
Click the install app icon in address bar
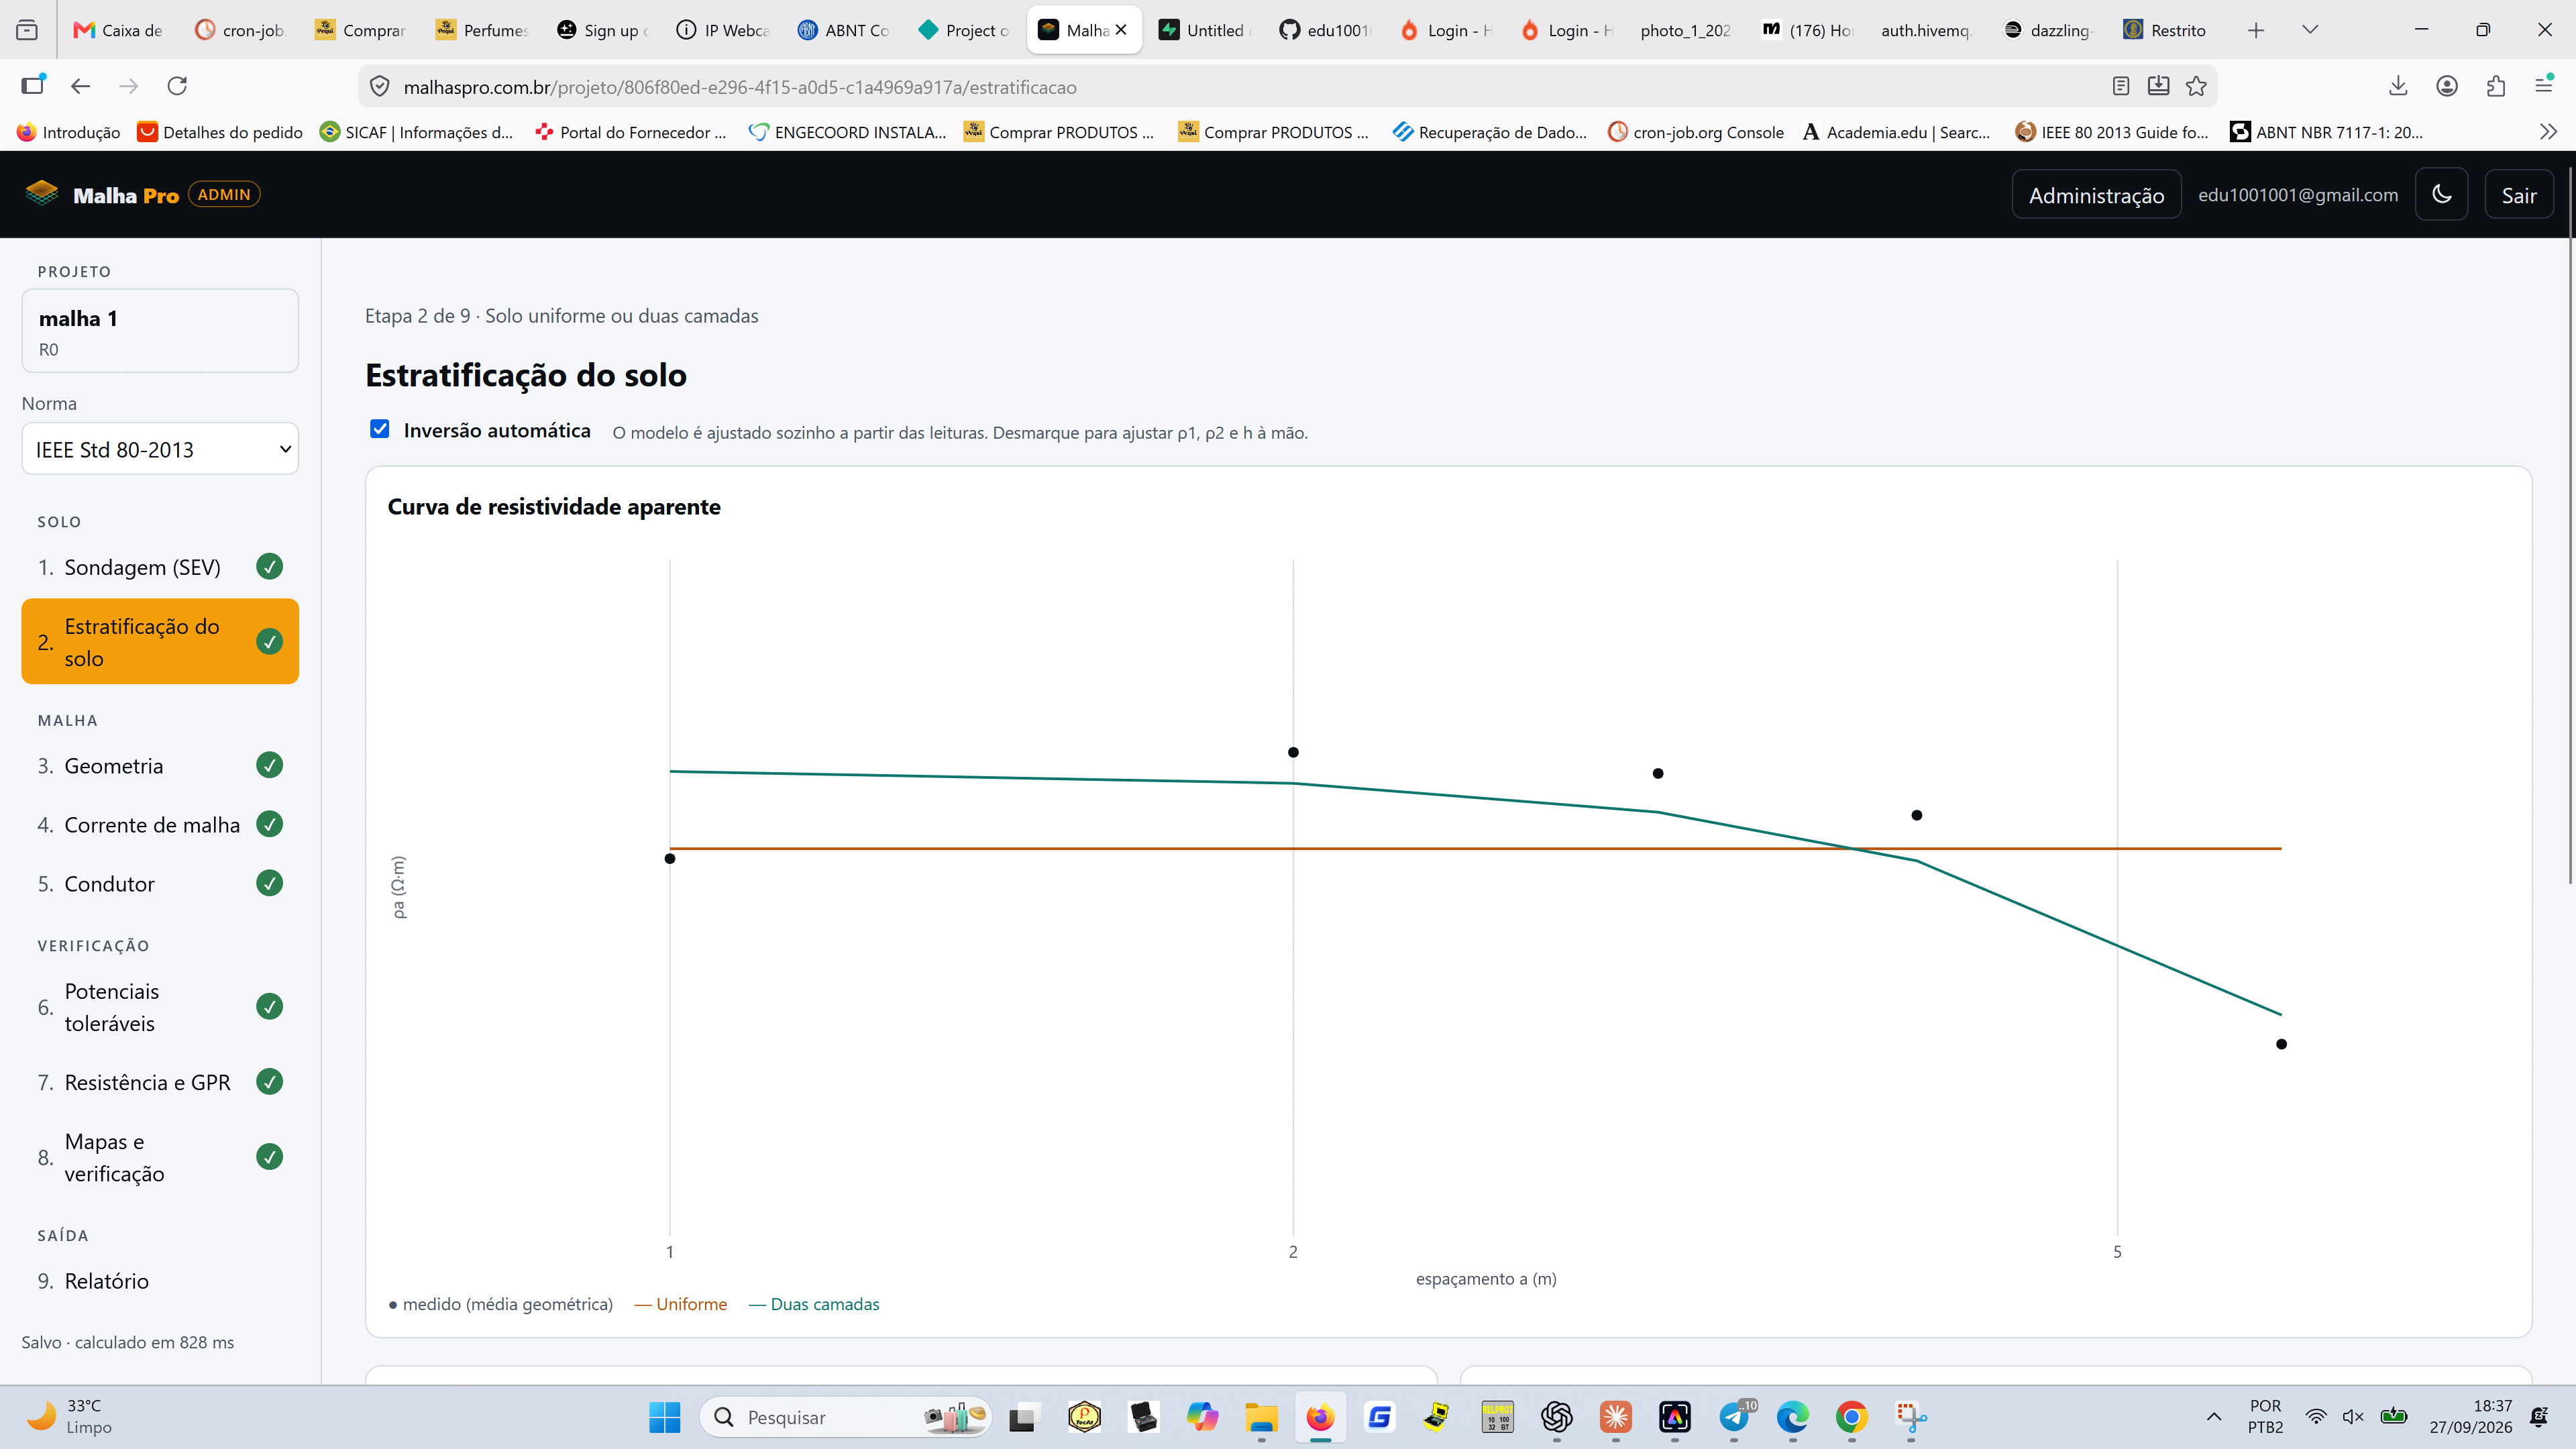tap(2159, 86)
